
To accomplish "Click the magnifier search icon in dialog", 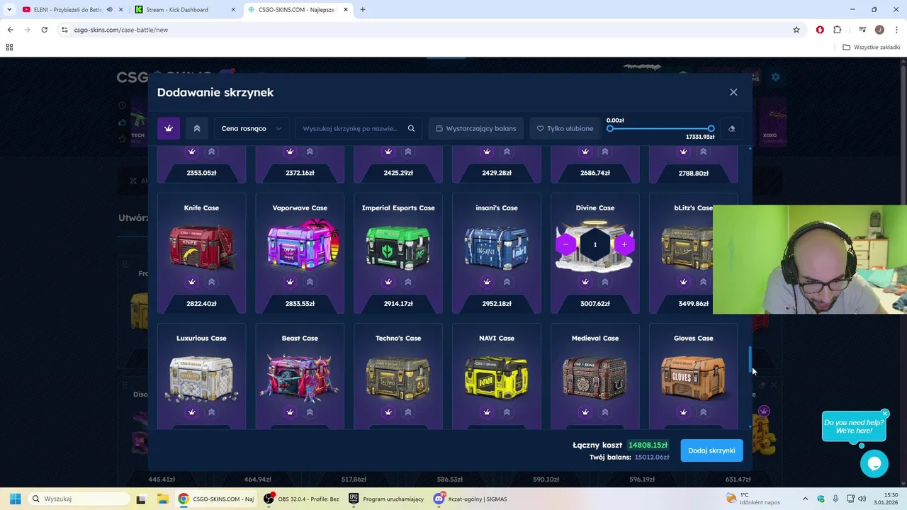I will pos(411,128).
